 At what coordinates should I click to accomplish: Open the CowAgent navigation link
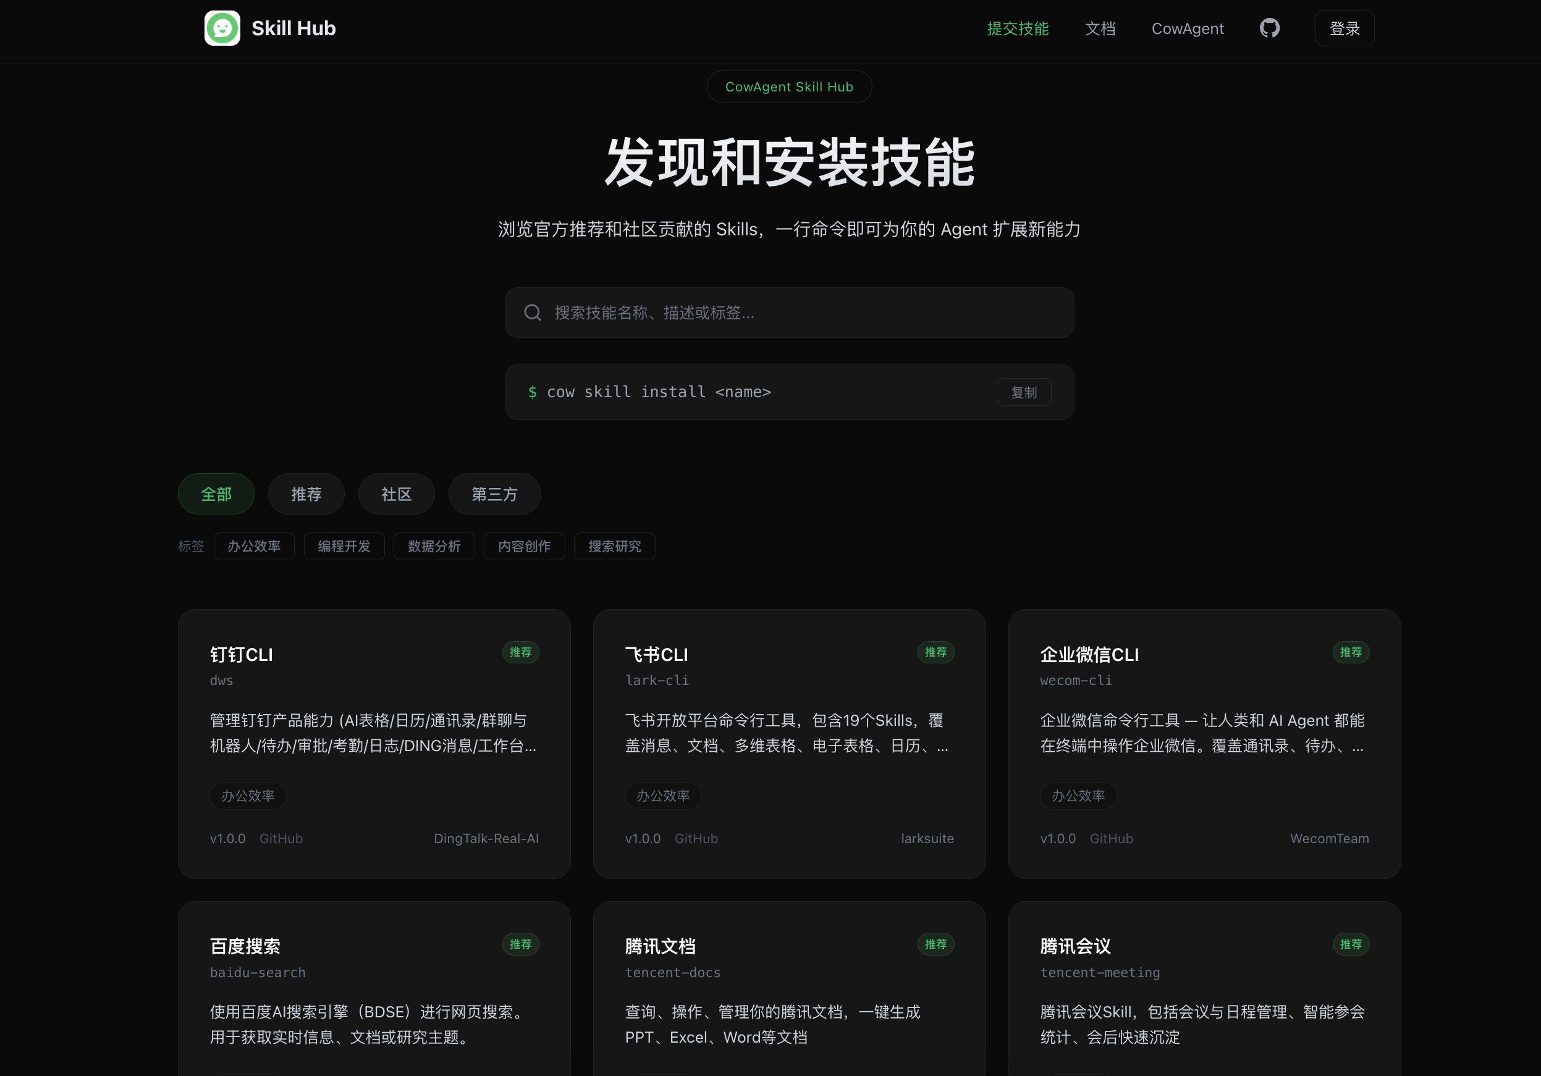[1188, 28]
